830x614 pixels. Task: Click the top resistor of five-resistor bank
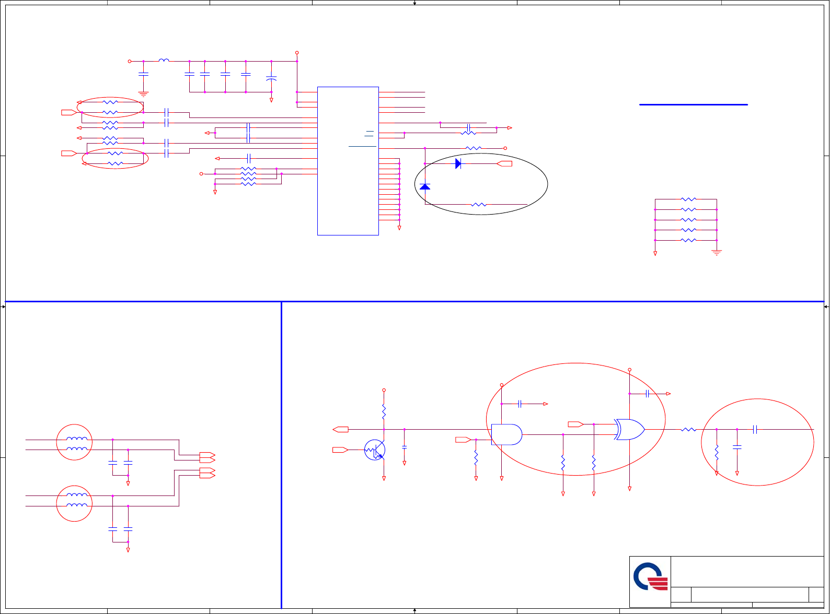tap(689, 199)
